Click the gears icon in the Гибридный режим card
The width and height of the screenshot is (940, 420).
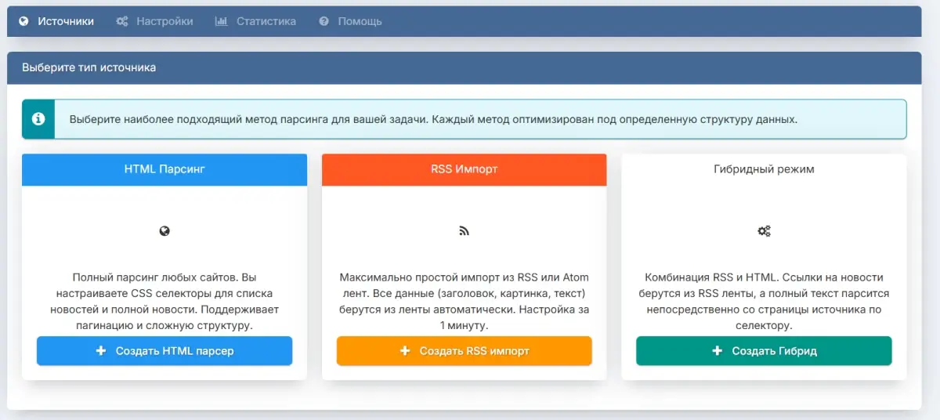(764, 231)
